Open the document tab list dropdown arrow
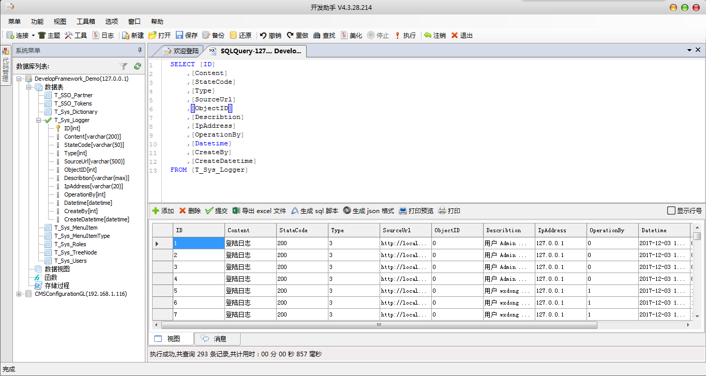This screenshot has width=706, height=376. click(x=689, y=50)
